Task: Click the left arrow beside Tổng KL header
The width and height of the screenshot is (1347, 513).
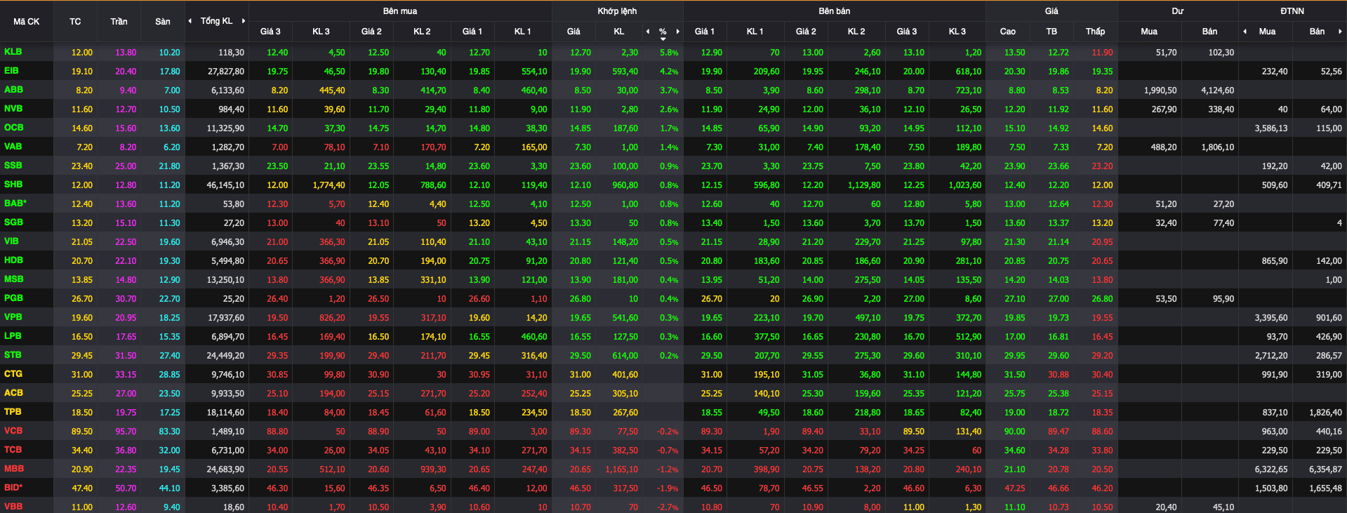Action: coord(190,21)
